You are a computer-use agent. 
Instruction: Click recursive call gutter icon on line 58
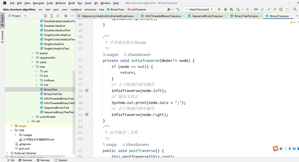pyautogui.click(x=87, y=91)
